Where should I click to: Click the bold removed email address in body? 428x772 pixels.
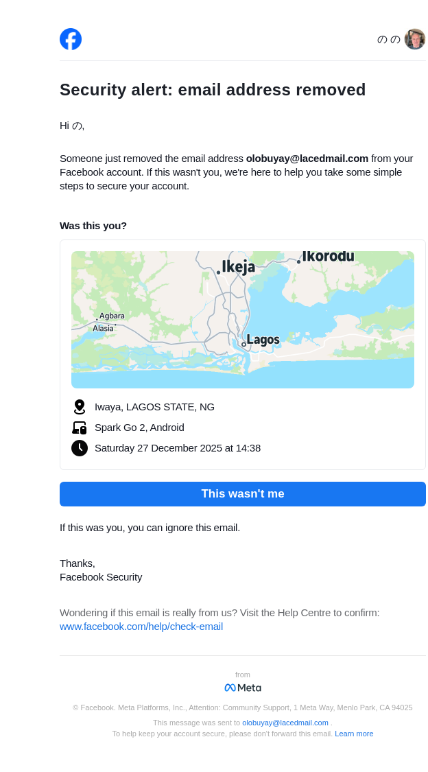pos(307,159)
